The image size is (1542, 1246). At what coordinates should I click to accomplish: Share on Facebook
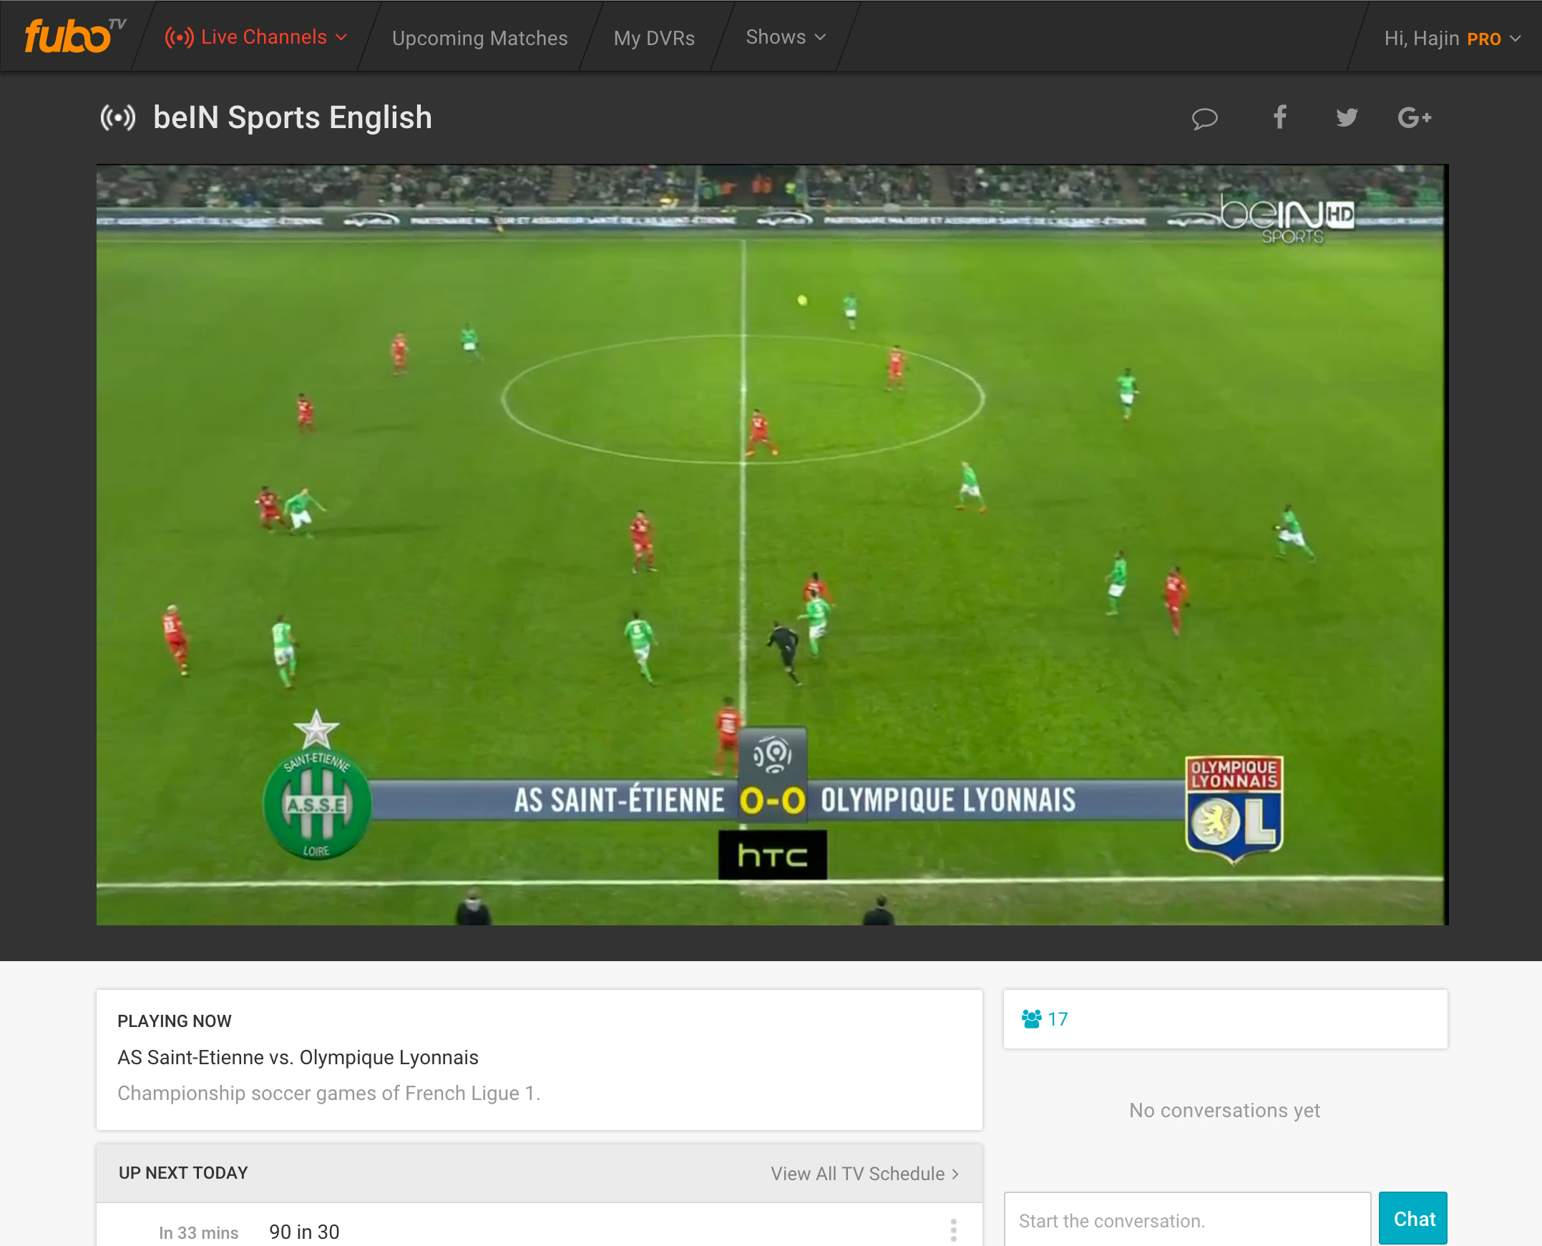(x=1279, y=117)
